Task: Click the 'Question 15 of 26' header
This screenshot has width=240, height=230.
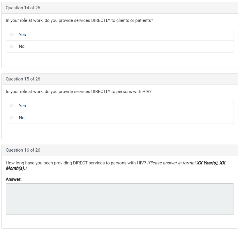Action: [x=23, y=79]
